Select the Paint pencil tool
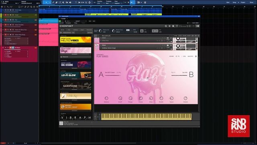This screenshot has height=145, width=257. tap(53, 2)
